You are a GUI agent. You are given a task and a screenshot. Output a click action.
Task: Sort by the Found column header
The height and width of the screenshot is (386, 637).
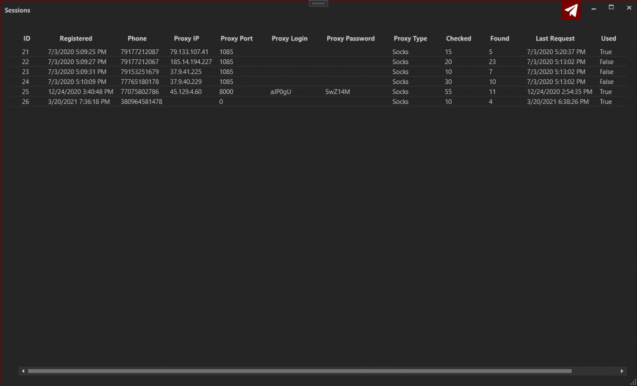tap(500, 39)
